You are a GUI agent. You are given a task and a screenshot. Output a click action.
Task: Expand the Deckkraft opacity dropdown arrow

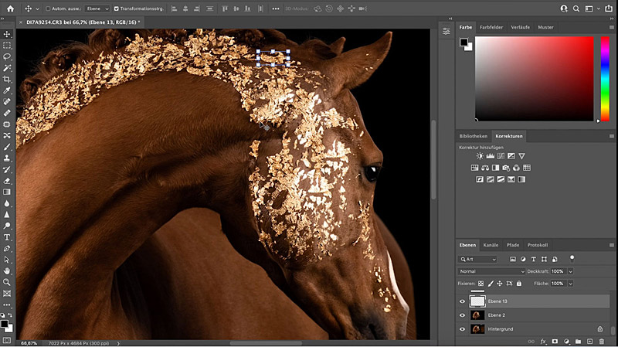click(x=571, y=272)
